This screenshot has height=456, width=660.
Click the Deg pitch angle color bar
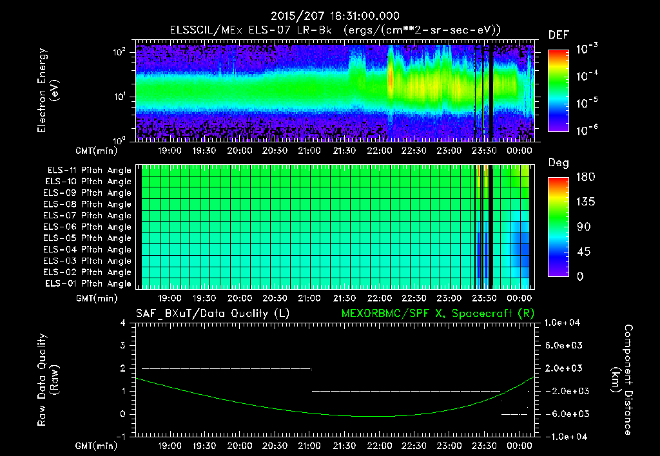pos(558,227)
